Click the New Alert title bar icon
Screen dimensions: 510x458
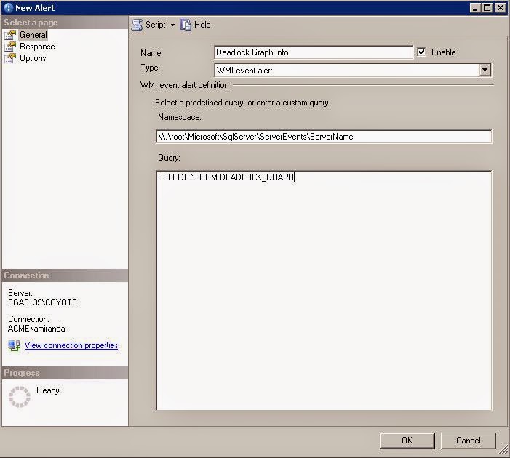[8, 8]
